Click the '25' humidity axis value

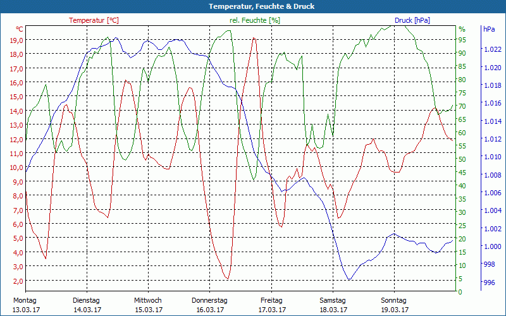coord(462,226)
